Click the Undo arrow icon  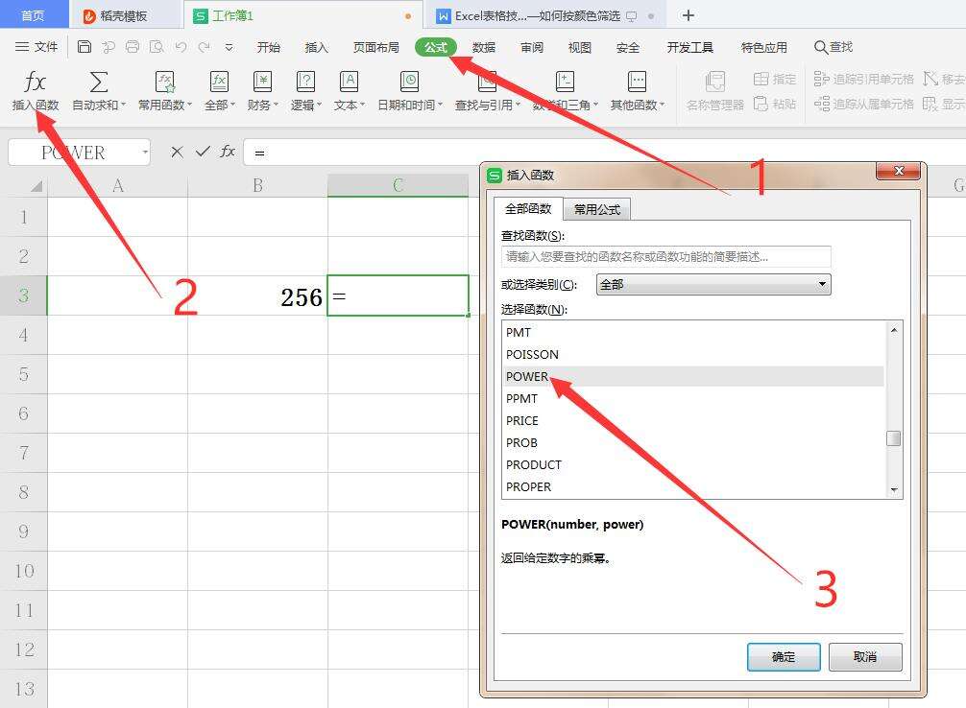pyautogui.click(x=181, y=47)
